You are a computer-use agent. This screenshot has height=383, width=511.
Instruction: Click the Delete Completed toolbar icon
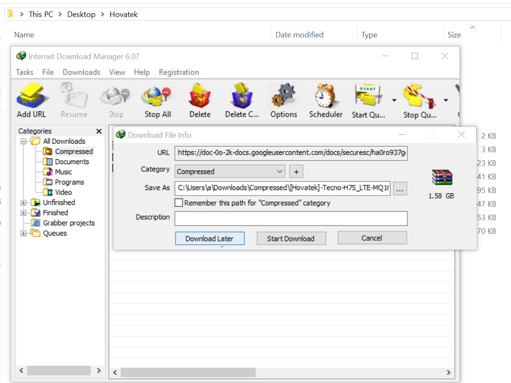coord(242,95)
